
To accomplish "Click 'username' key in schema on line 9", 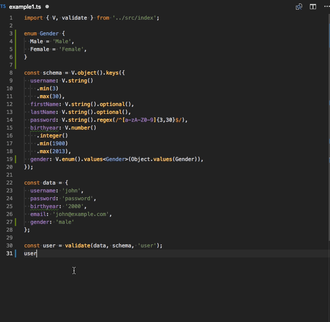I will 43,81.
